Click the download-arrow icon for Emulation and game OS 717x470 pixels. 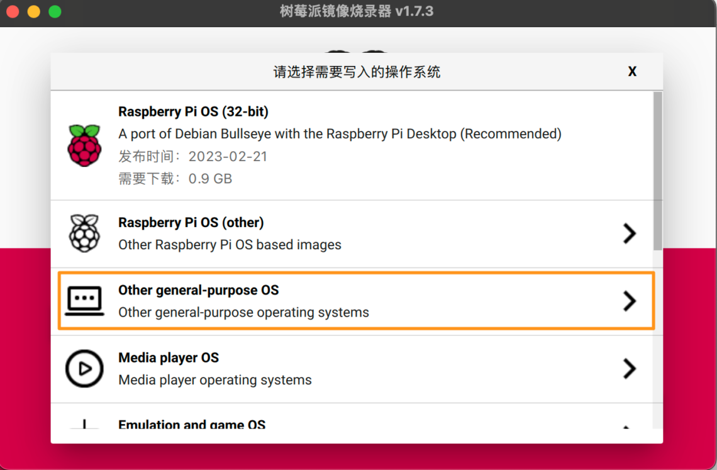pos(84,427)
